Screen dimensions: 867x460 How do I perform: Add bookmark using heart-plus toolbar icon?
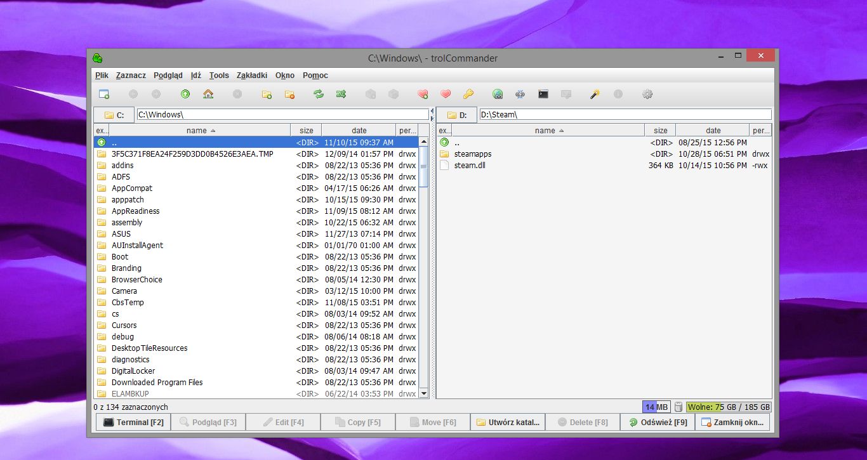423,94
